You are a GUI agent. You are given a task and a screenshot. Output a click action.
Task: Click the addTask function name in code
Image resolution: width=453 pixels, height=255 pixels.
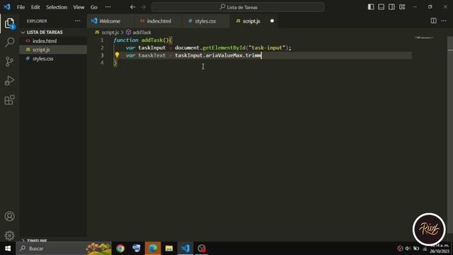point(152,40)
